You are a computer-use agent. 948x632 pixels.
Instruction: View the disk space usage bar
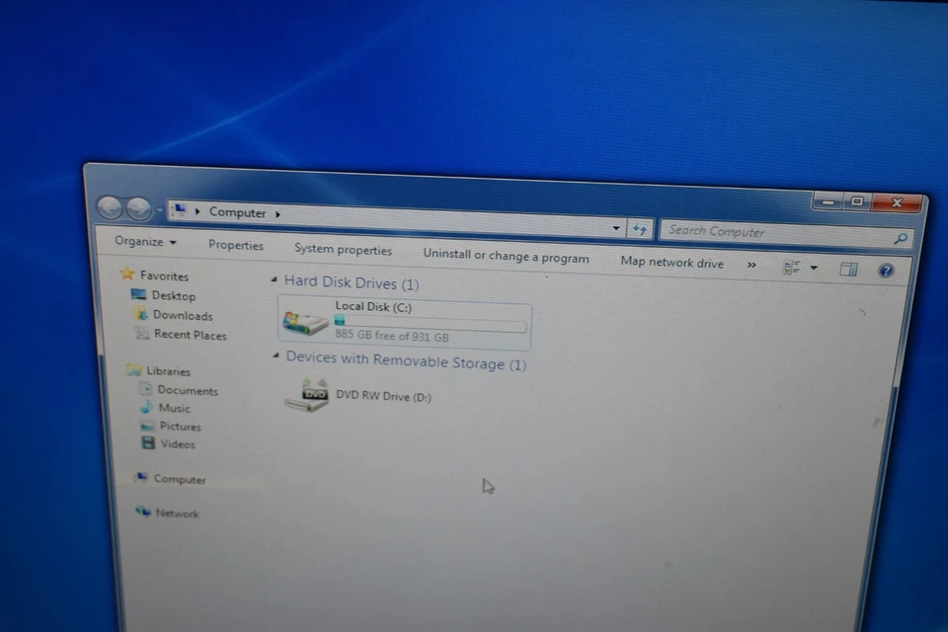(x=430, y=323)
